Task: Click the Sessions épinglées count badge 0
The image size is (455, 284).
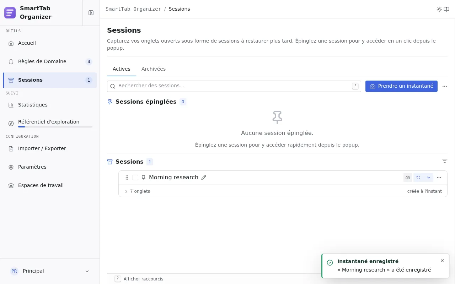Action: click(183, 102)
